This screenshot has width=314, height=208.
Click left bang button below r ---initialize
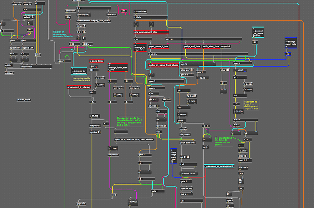pyautogui.click(x=137, y=23)
